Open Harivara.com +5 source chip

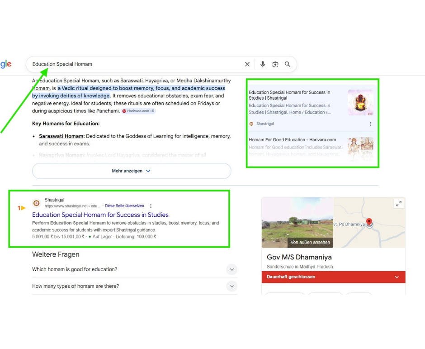click(x=138, y=111)
